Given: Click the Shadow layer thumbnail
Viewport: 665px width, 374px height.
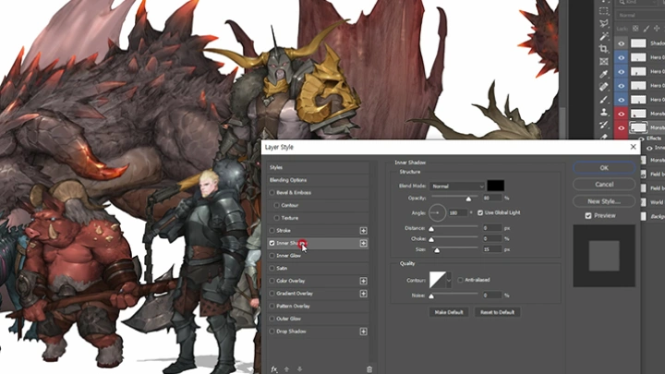Looking at the screenshot, I should click(638, 43).
